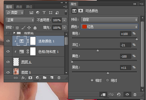Viewport: 146px width, 100px height.
Task: Select the 绝对 radio button
Action: click(x=107, y=80)
